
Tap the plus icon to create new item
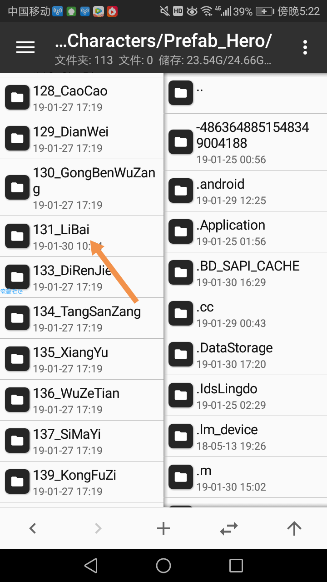(x=163, y=528)
